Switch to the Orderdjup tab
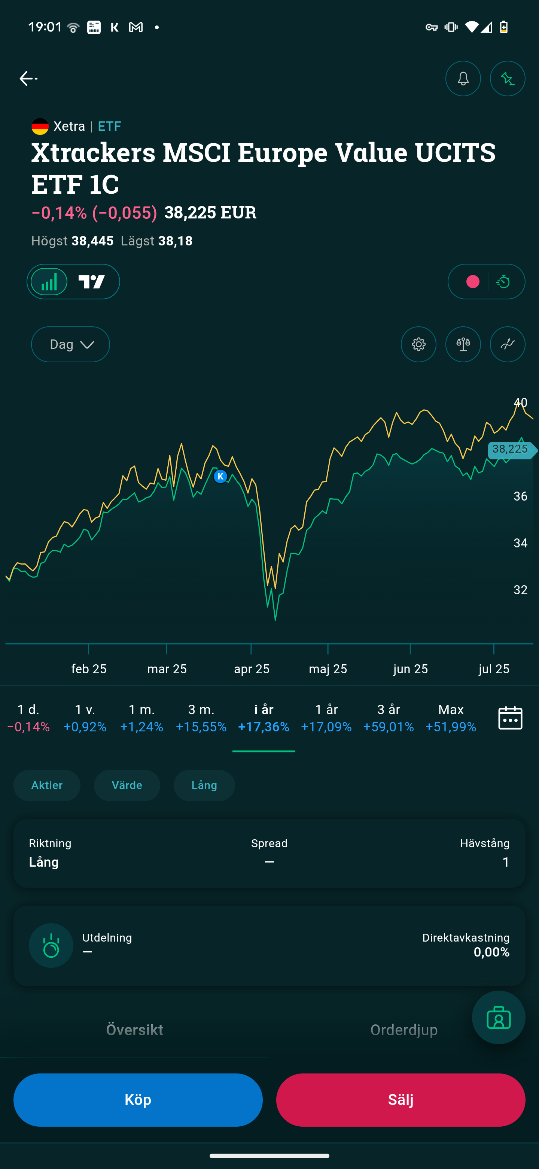Screen dimensions: 539x1169 [404, 1030]
